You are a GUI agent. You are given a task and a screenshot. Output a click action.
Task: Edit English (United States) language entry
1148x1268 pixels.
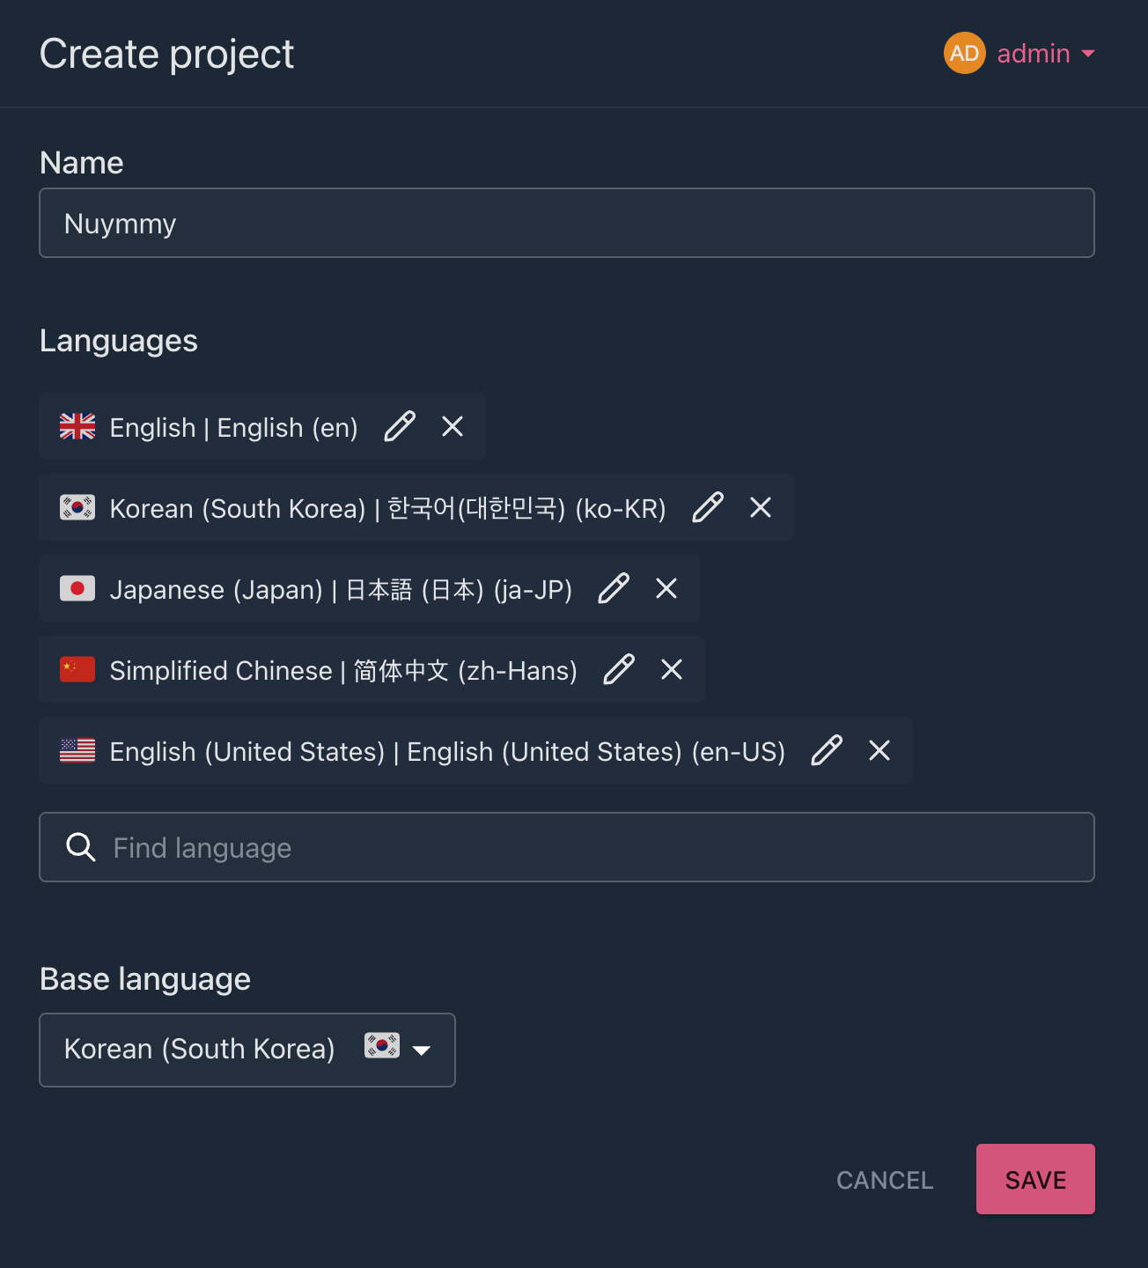click(827, 750)
